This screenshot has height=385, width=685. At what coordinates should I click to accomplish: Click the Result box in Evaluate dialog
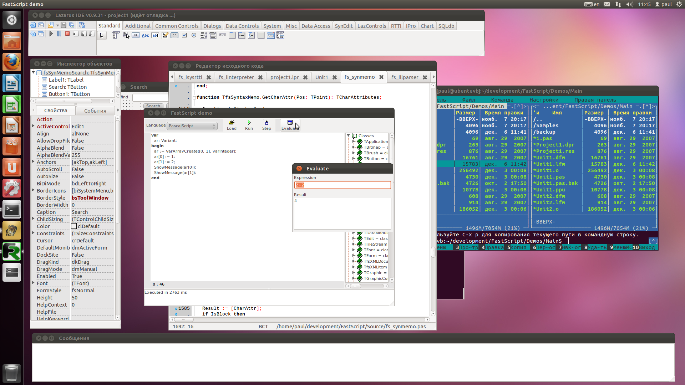point(342,214)
